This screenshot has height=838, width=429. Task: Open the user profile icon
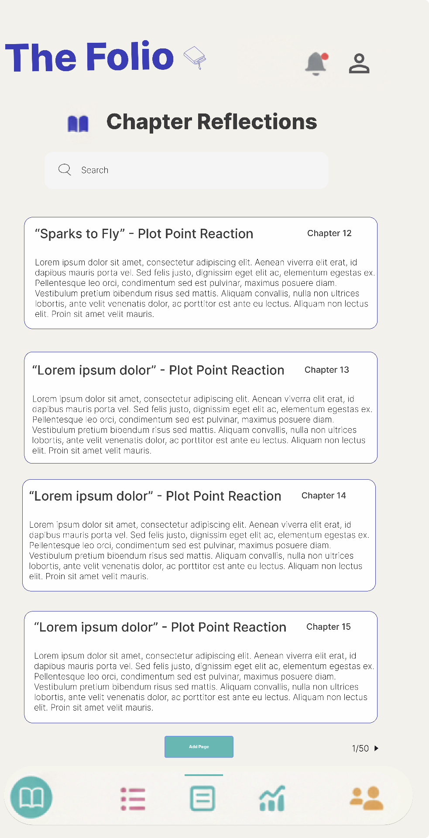click(359, 64)
